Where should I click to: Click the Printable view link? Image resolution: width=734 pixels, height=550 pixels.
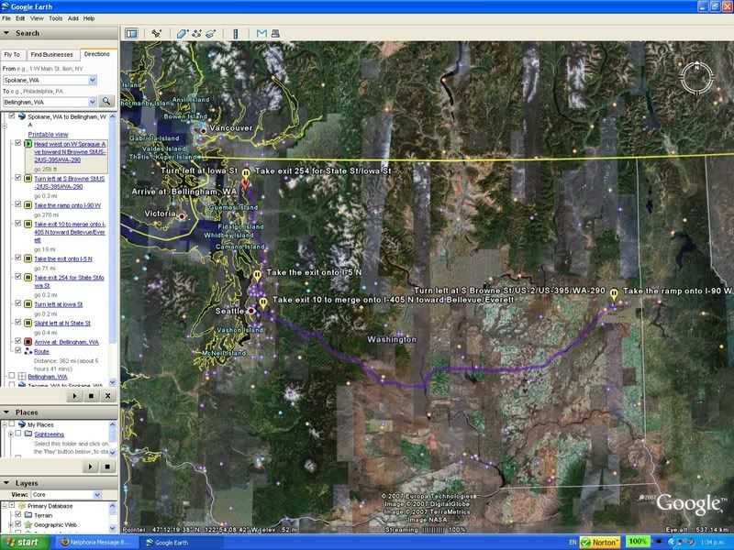pos(48,134)
